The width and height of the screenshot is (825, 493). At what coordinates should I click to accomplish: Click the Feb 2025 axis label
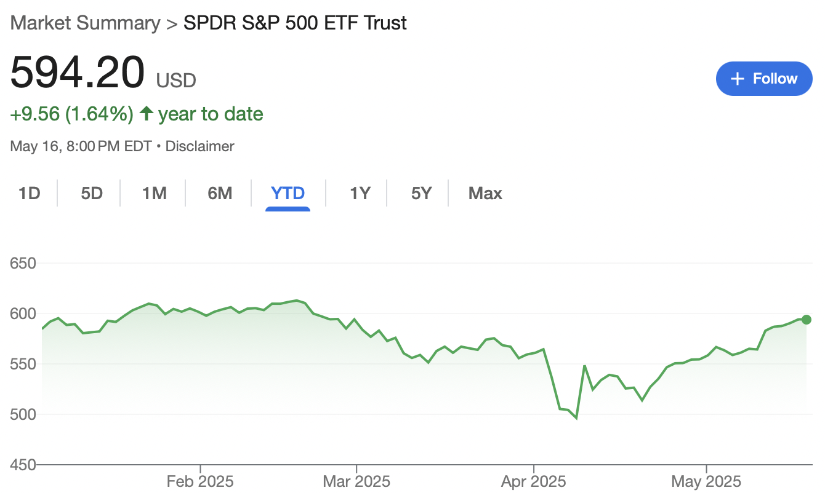tap(200, 481)
